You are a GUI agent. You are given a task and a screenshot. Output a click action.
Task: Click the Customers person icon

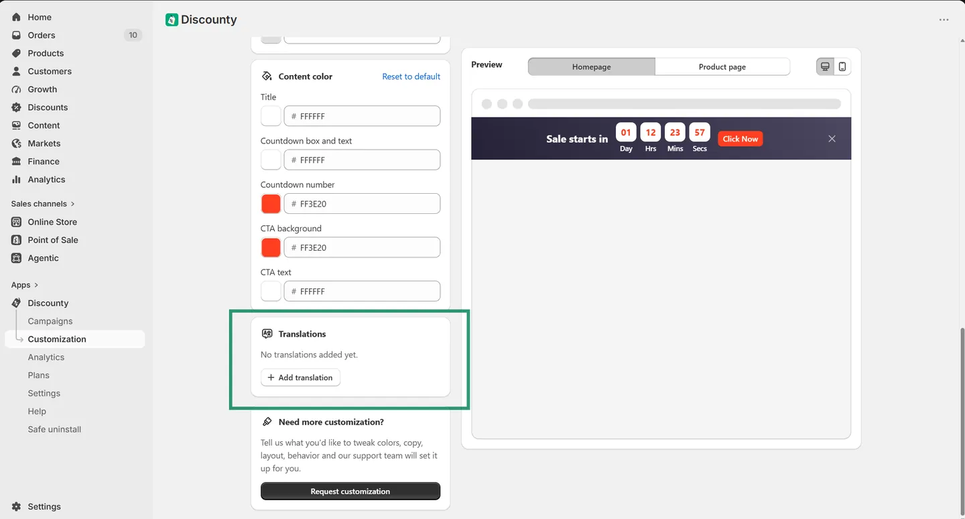17,72
